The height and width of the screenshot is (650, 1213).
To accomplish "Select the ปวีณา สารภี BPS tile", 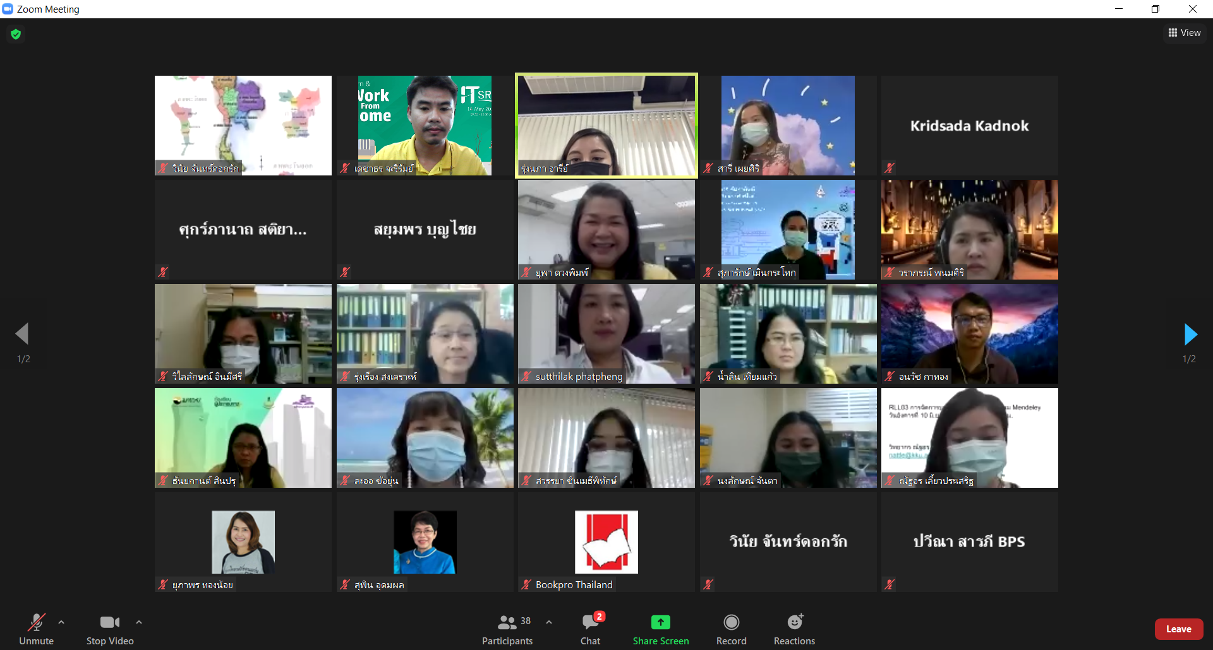I will point(969,542).
